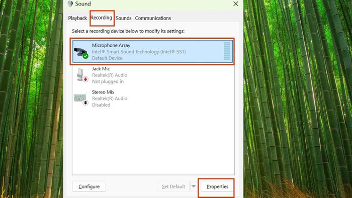The height and width of the screenshot is (198, 352).
Task: Select the Jack Mic device name
Action: coord(101,69)
